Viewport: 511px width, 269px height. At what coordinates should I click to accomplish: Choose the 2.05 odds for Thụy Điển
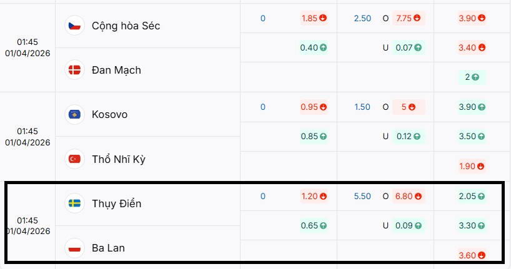point(472,196)
